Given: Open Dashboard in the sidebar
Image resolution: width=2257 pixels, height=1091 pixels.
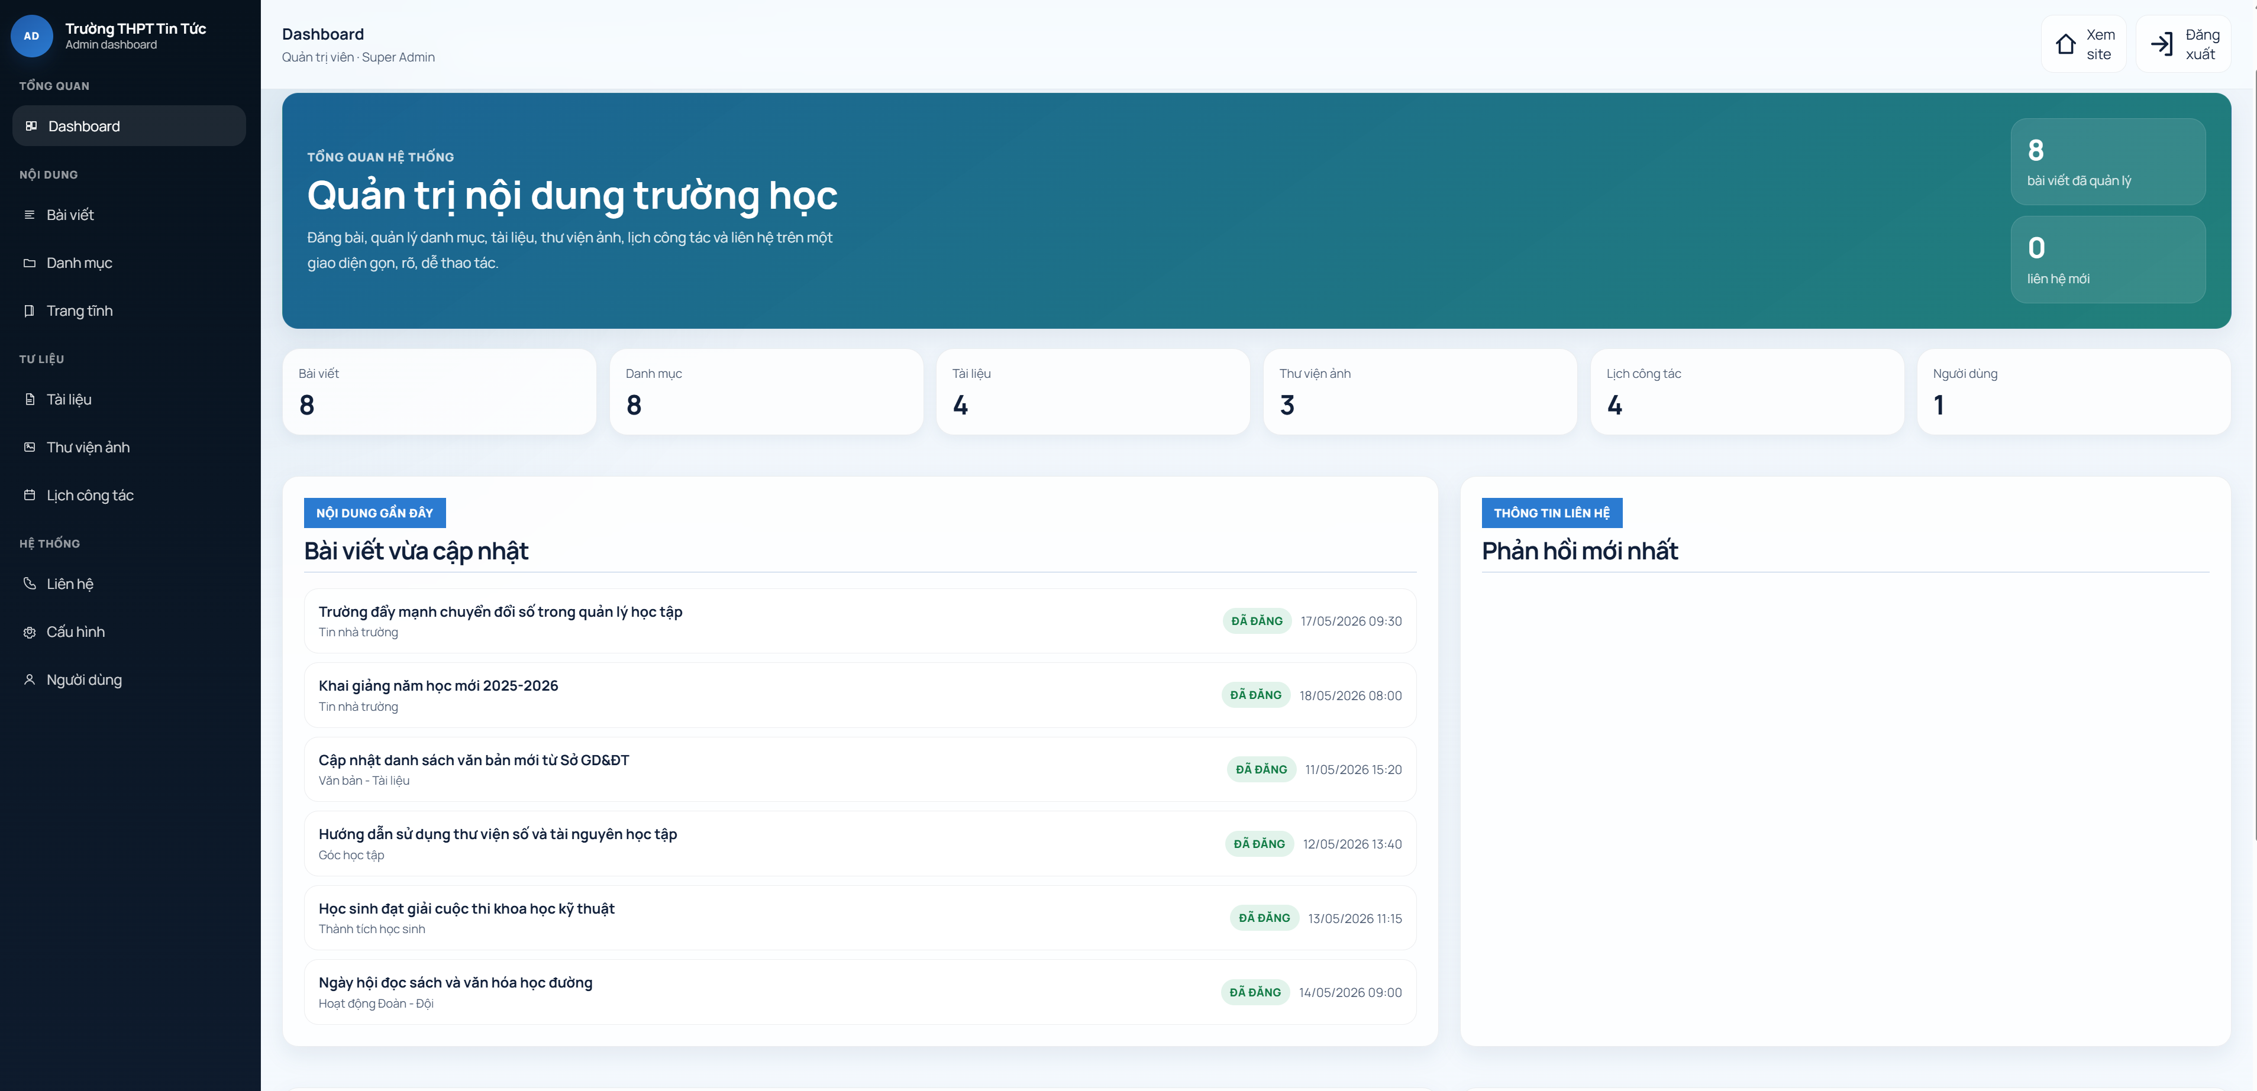Looking at the screenshot, I should 129,126.
